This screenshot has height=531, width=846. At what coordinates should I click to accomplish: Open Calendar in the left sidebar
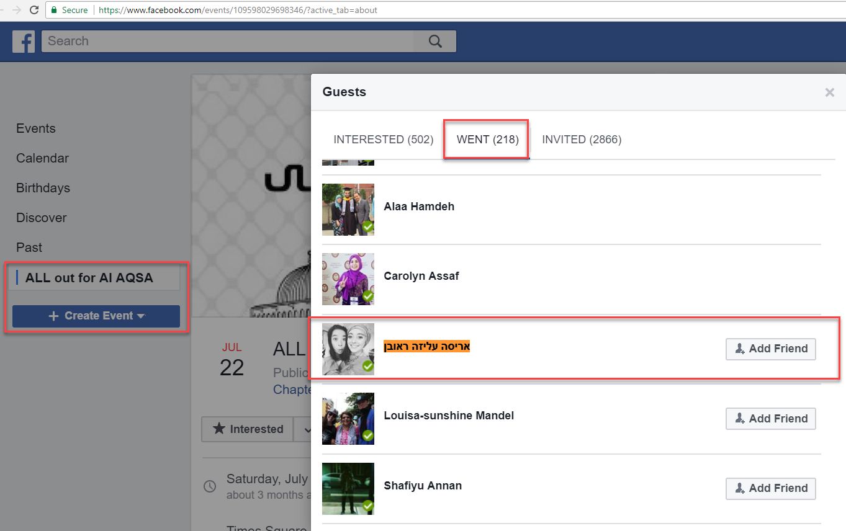pos(42,158)
